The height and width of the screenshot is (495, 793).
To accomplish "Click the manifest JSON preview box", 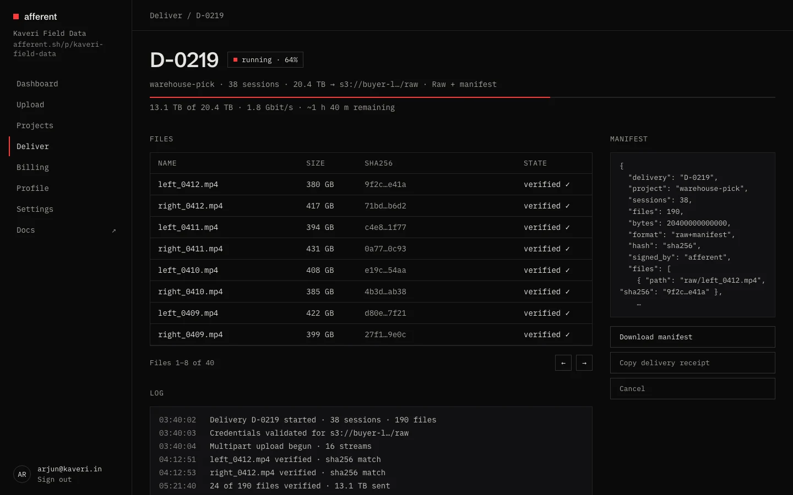I will (x=693, y=235).
